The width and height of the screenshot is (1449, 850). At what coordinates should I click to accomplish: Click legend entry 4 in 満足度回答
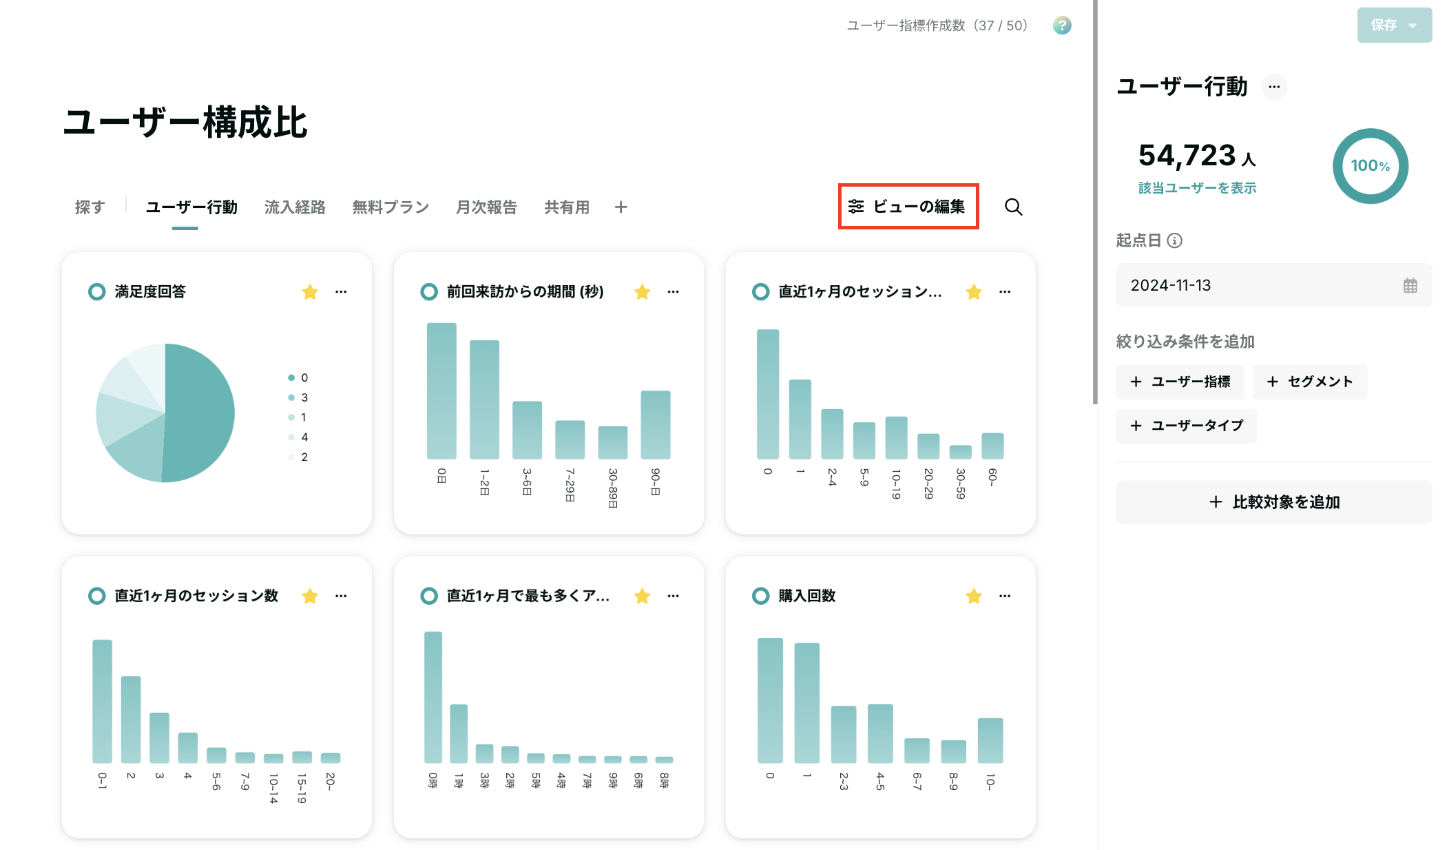pos(298,437)
